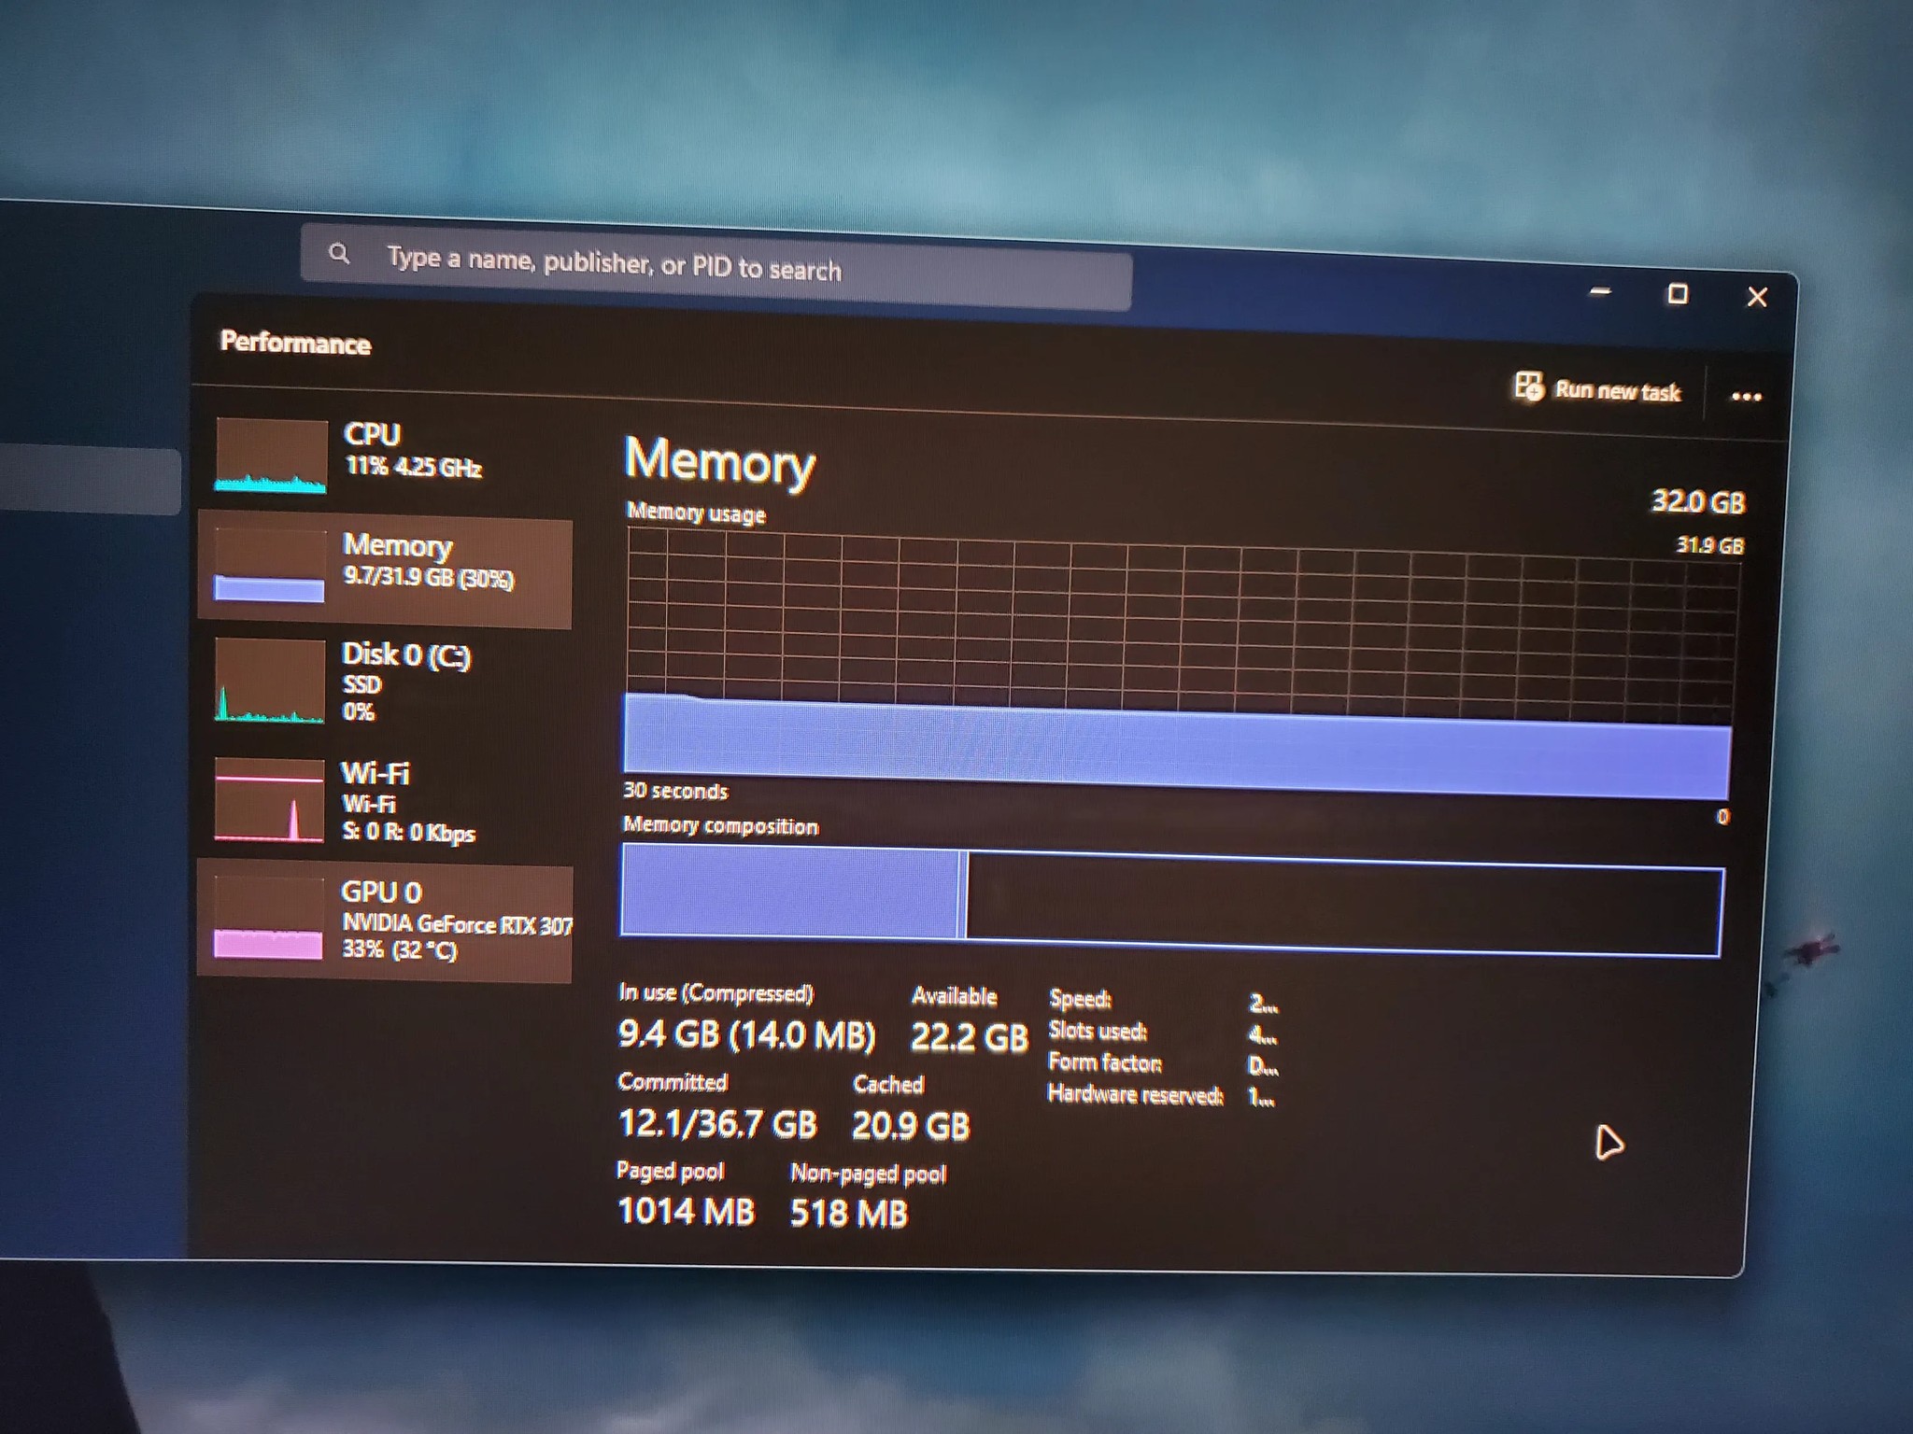The height and width of the screenshot is (1434, 1913).
Task: Click the In use 9.4 GB (14.0 MB) value
Action: (746, 1034)
